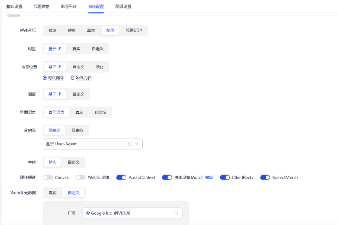
Task: Set WebRTC to 禁用
Action: [110, 31]
